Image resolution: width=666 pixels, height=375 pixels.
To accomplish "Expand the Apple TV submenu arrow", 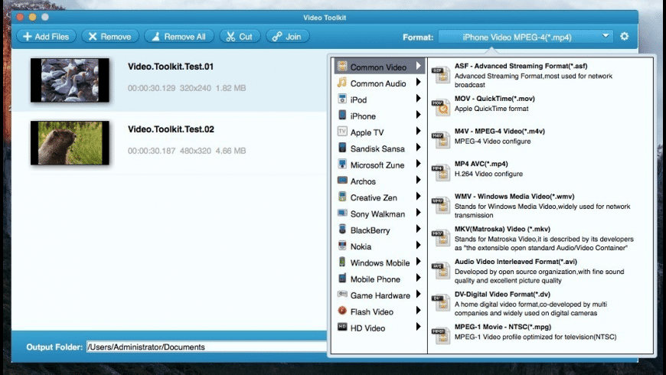I will [x=419, y=131].
